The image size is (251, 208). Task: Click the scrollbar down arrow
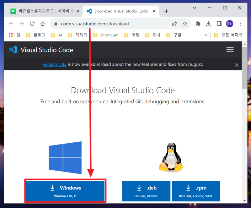(x=244, y=200)
